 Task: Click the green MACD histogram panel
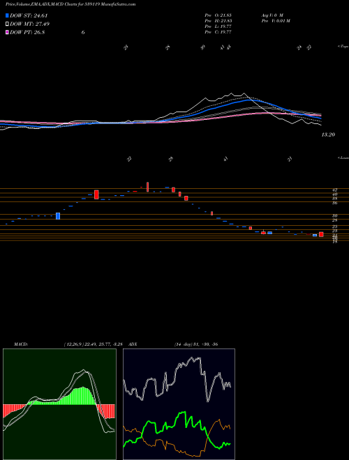(59, 404)
